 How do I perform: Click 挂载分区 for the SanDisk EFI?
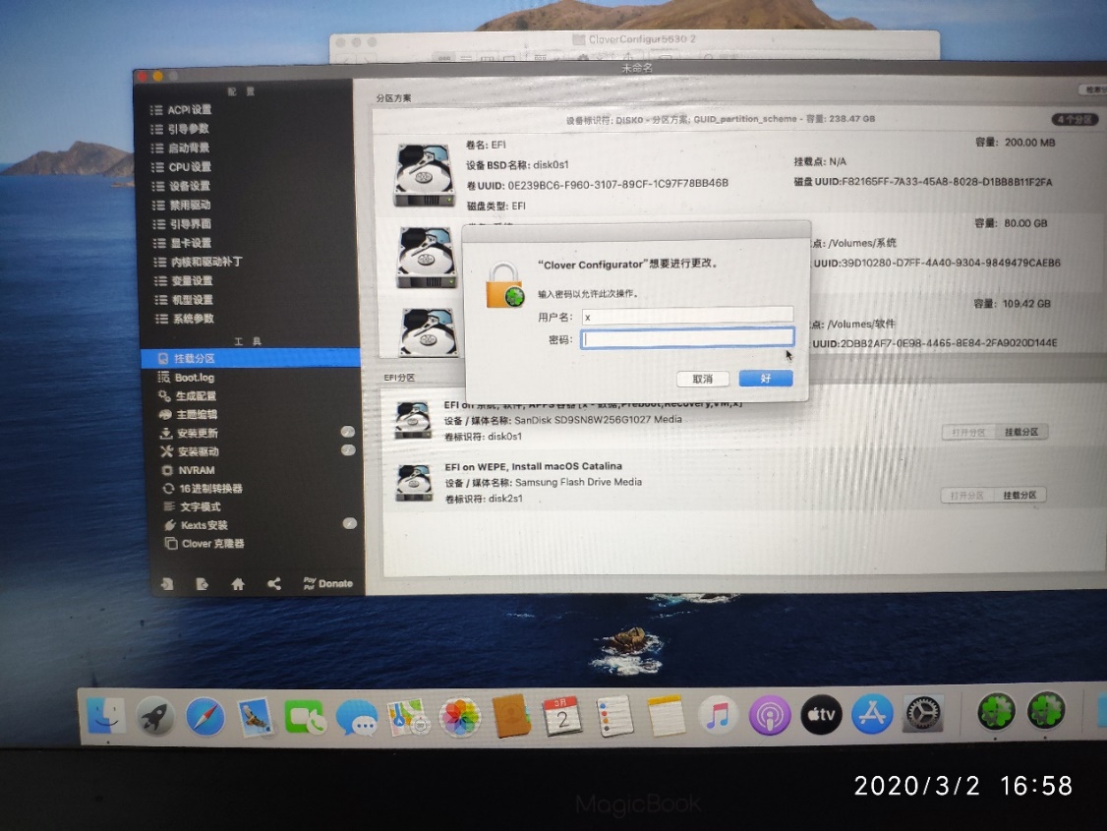1020,432
